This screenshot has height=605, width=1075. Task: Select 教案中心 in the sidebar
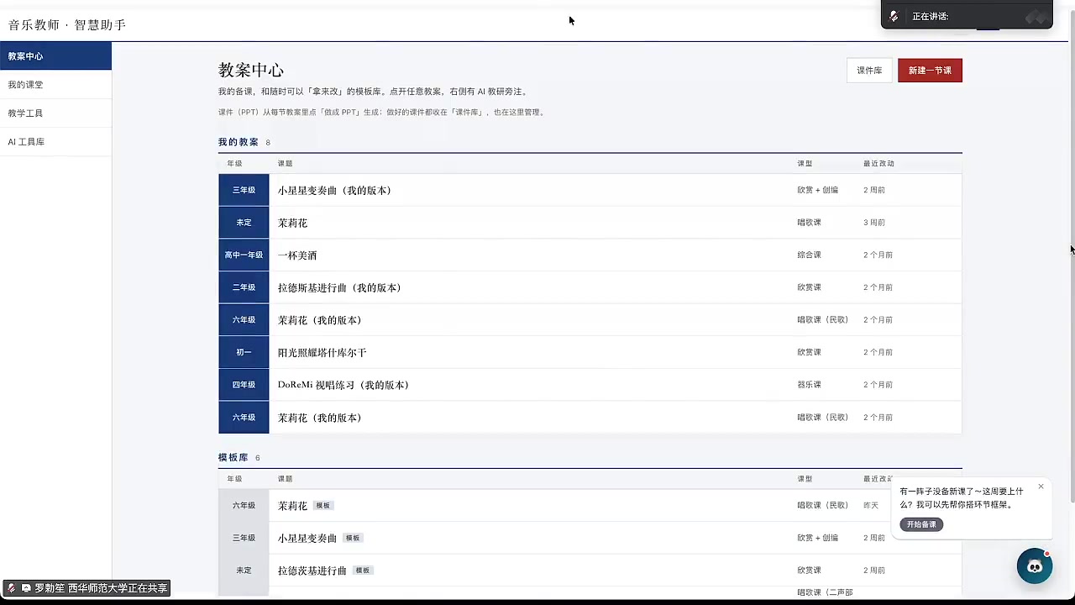(x=55, y=56)
